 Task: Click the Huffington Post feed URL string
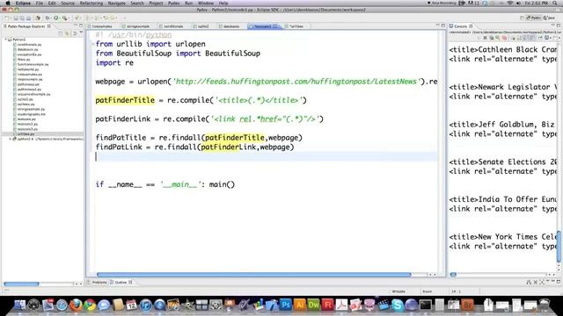coord(296,82)
